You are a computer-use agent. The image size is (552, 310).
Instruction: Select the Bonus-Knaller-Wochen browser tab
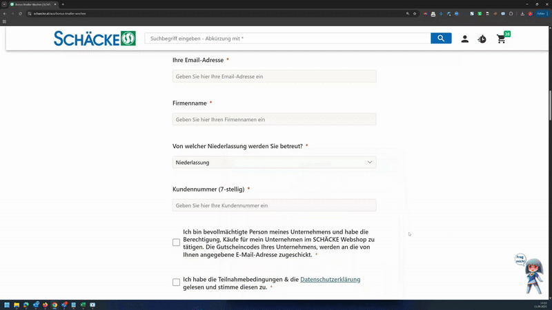(34, 4)
